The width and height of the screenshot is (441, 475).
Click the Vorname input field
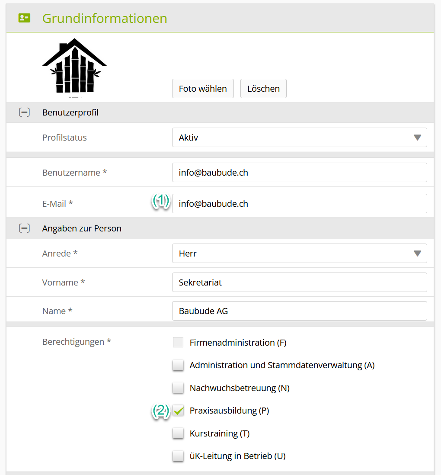[299, 282]
